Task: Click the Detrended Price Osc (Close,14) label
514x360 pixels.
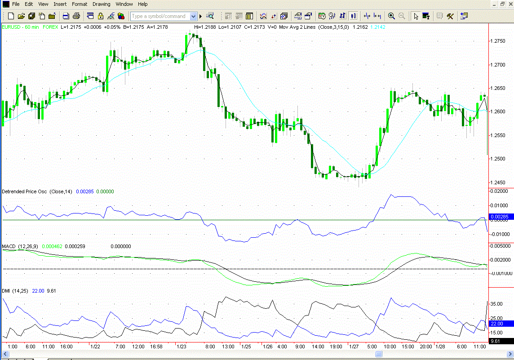Action: [x=37, y=191]
